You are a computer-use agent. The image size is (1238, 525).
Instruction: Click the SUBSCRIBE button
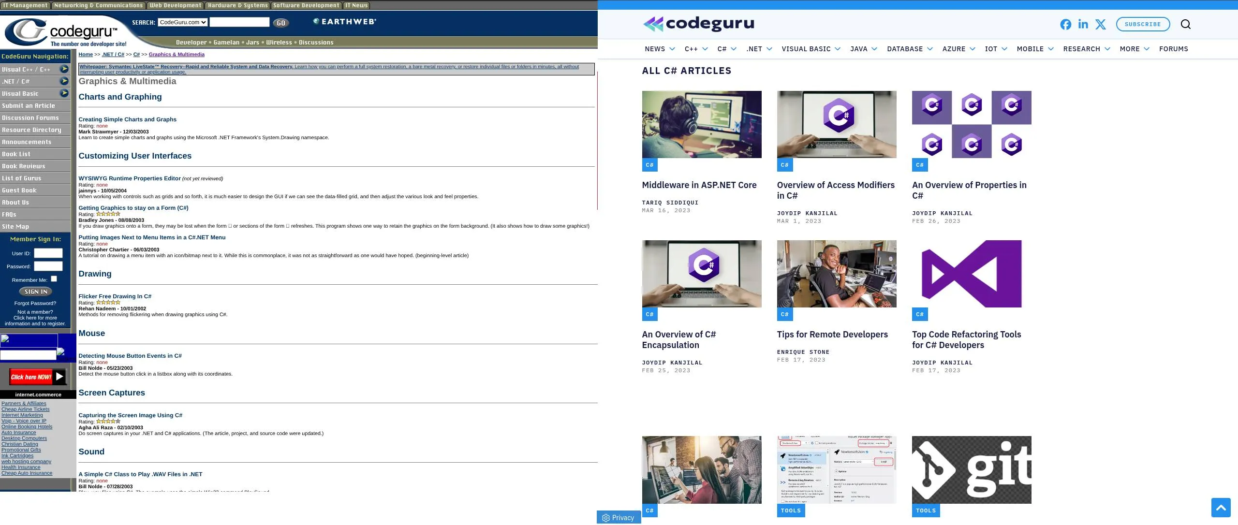(x=1142, y=24)
